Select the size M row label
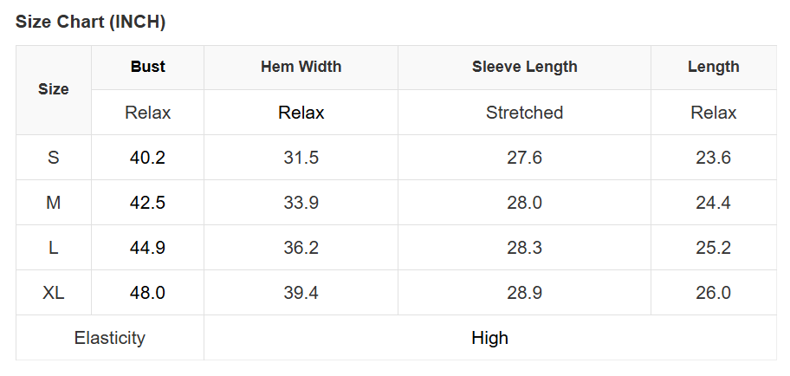 [x=54, y=203]
